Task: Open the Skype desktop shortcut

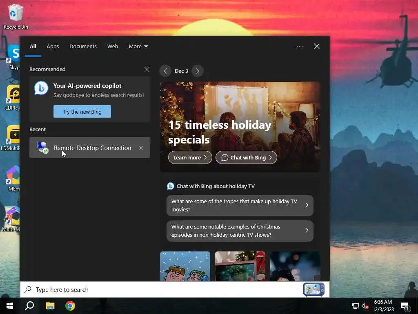Action: (x=13, y=57)
